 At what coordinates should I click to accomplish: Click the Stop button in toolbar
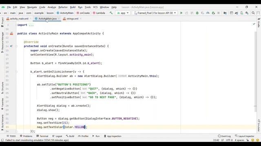tap(219, 13)
